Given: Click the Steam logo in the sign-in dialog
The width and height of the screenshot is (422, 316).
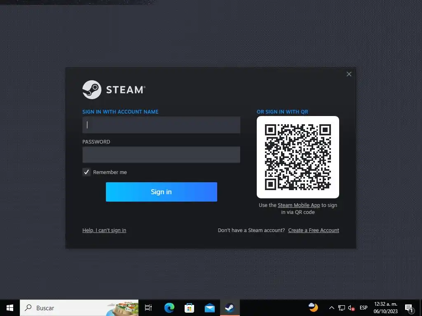Looking at the screenshot, I should 114,90.
